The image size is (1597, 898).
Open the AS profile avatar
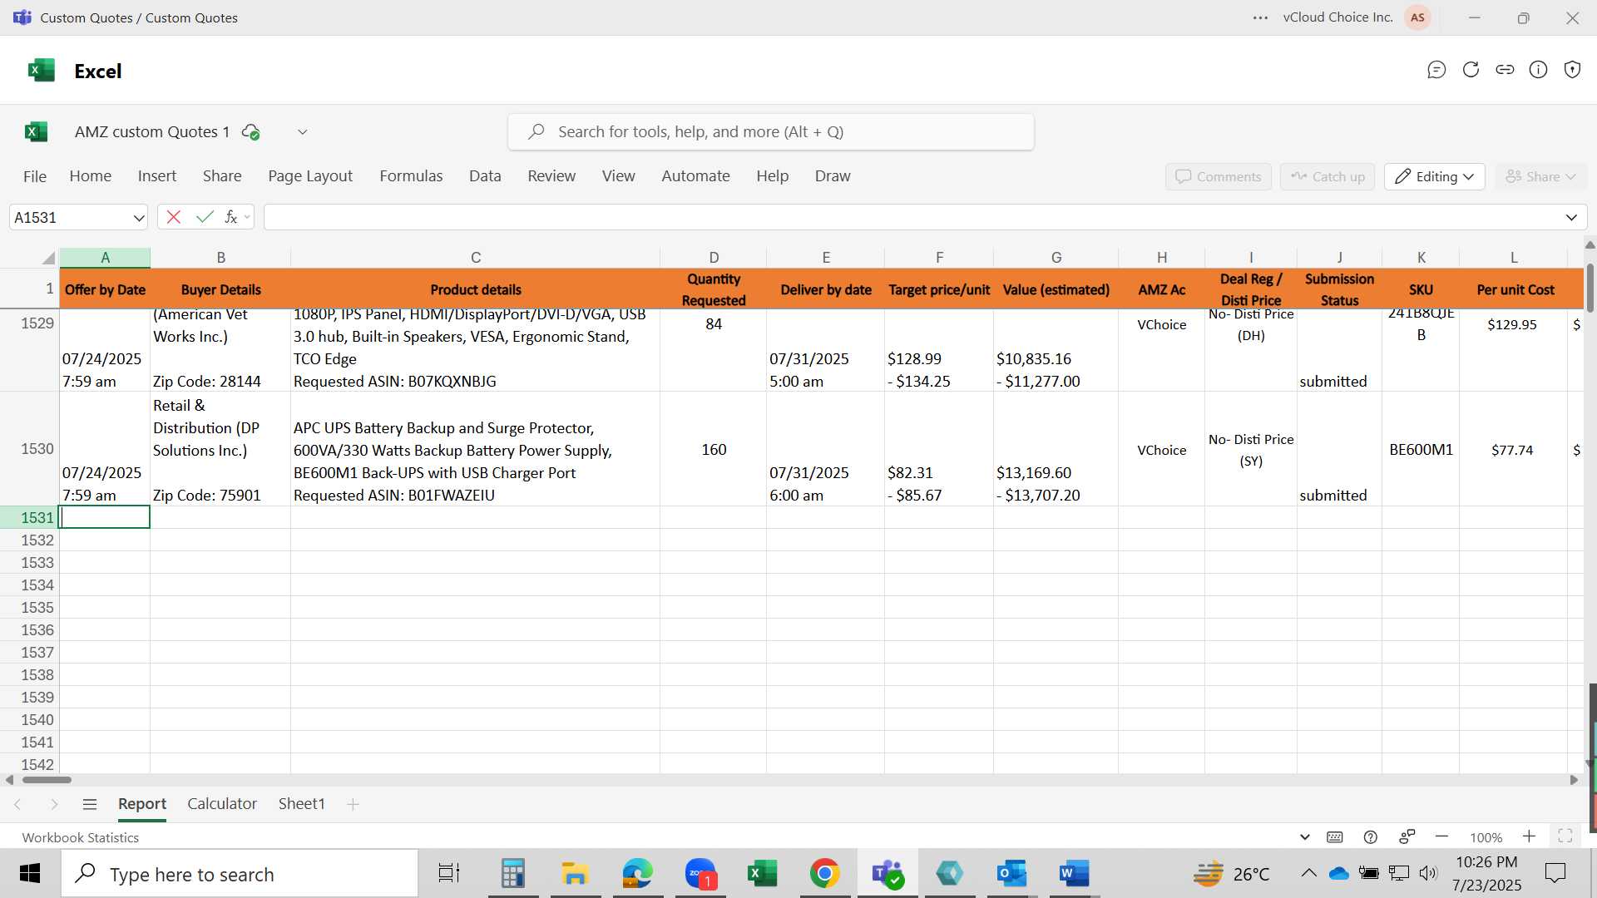pos(1417,17)
